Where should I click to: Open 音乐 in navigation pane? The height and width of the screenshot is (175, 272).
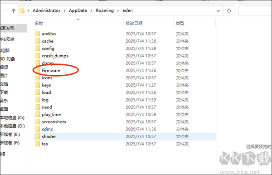[4, 101]
